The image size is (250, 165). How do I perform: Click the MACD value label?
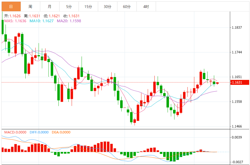point(15,132)
